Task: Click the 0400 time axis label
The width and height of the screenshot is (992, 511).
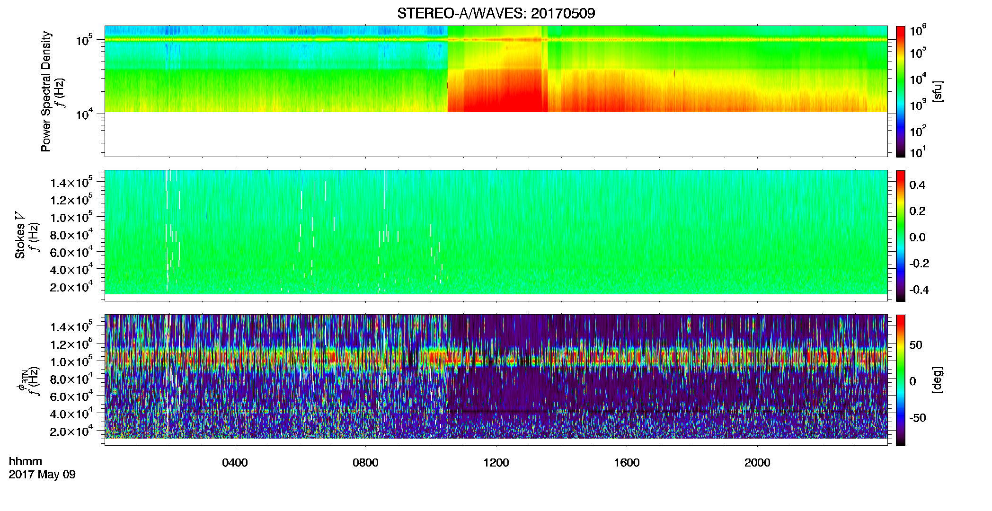Action: pos(235,463)
